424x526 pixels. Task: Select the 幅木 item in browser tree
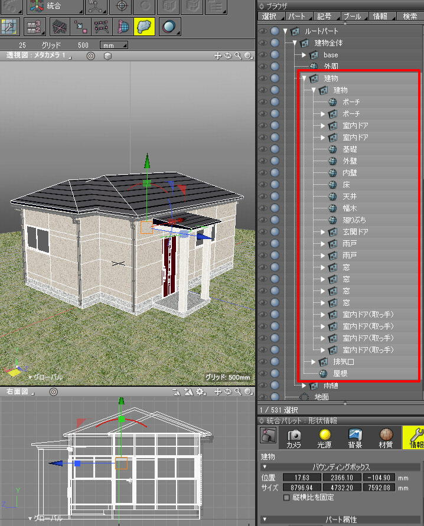coord(350,208)
